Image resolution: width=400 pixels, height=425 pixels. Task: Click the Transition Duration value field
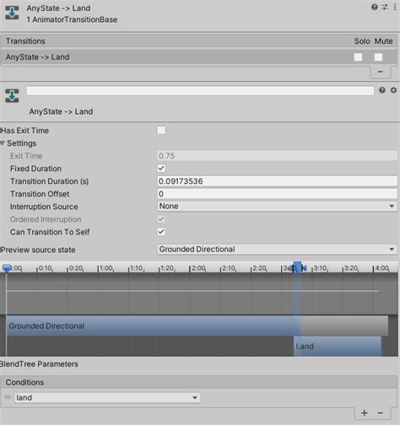[277, 181]
